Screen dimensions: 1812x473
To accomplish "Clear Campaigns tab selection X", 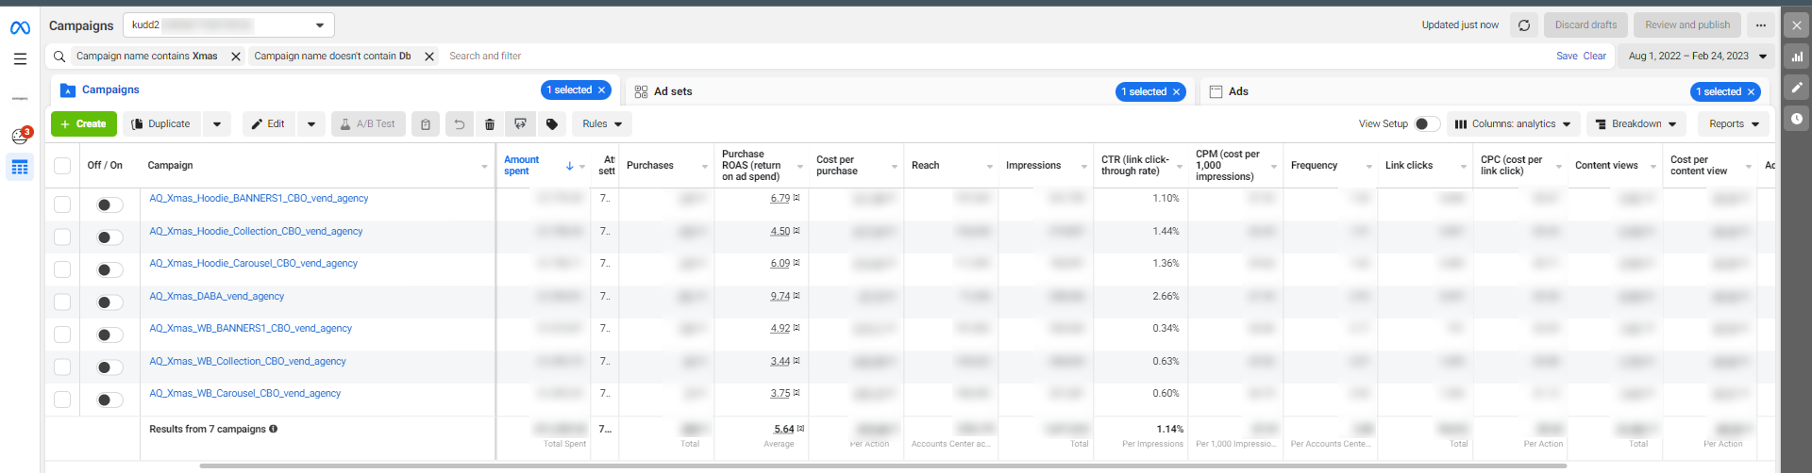I will (601, 90).
